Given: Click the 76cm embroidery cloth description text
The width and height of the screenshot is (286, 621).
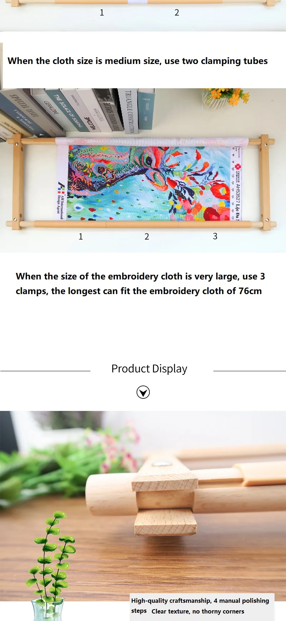Looking at the screenshot, I should click(140, 284).
